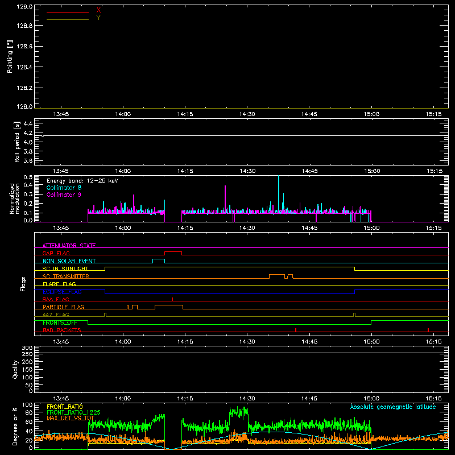Click the red legend line beside X
455x455 pixels.
pyautogui.click(x=68, y=12)
